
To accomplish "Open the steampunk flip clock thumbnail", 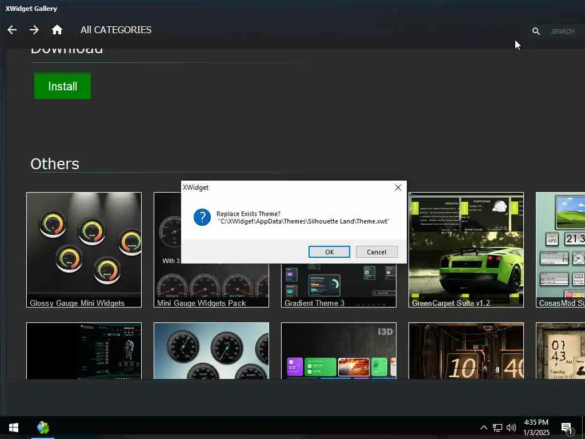I will click(x=466, y=351).
